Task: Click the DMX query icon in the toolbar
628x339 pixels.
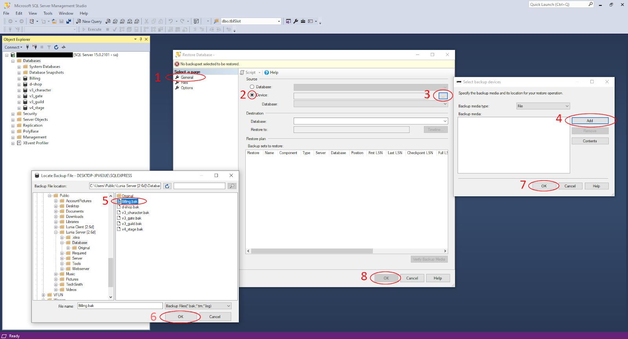Action: [x=122, y=21]
